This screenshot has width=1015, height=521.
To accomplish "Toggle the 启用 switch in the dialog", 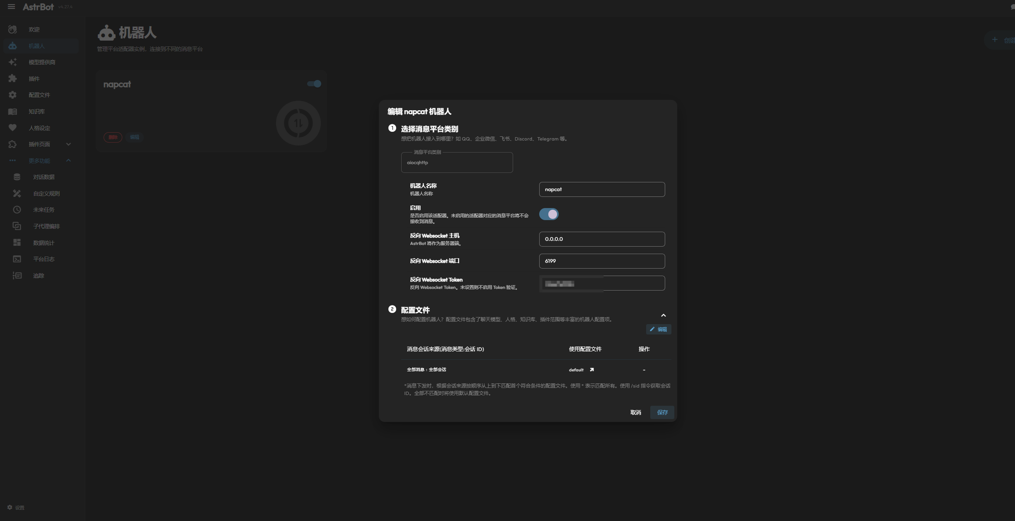I will (x=549, y=214).
